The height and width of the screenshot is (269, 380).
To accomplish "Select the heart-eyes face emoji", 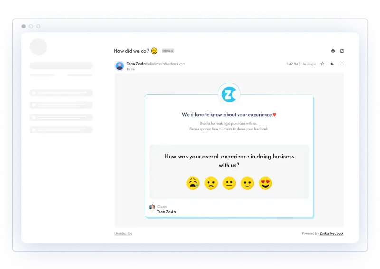I will coord(266,183).
